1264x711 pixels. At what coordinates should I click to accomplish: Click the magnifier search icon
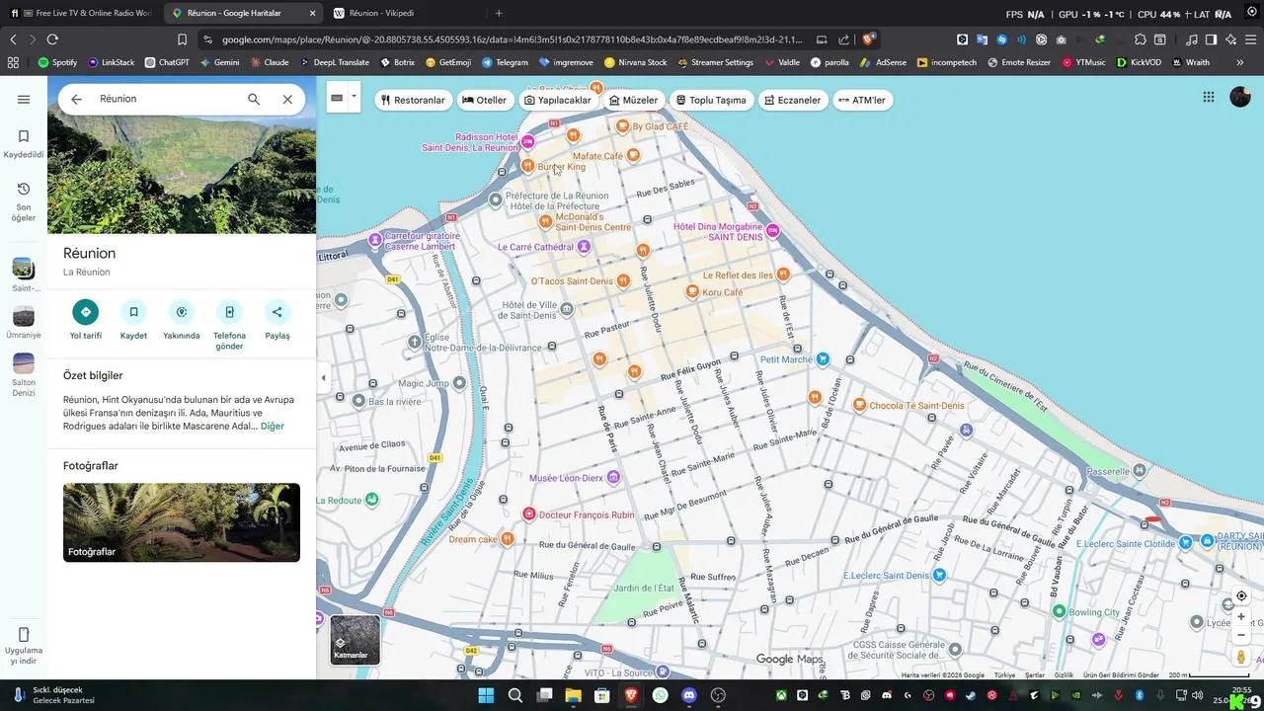click(254, 99)
